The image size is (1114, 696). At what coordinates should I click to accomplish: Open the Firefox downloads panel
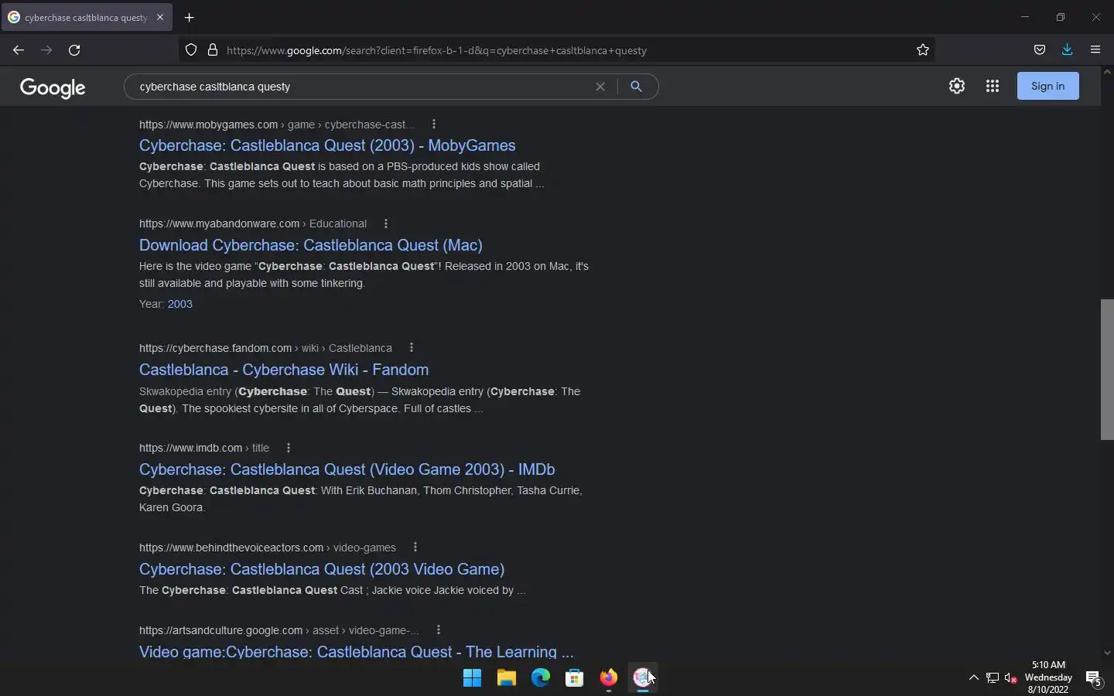(1068, 50)
